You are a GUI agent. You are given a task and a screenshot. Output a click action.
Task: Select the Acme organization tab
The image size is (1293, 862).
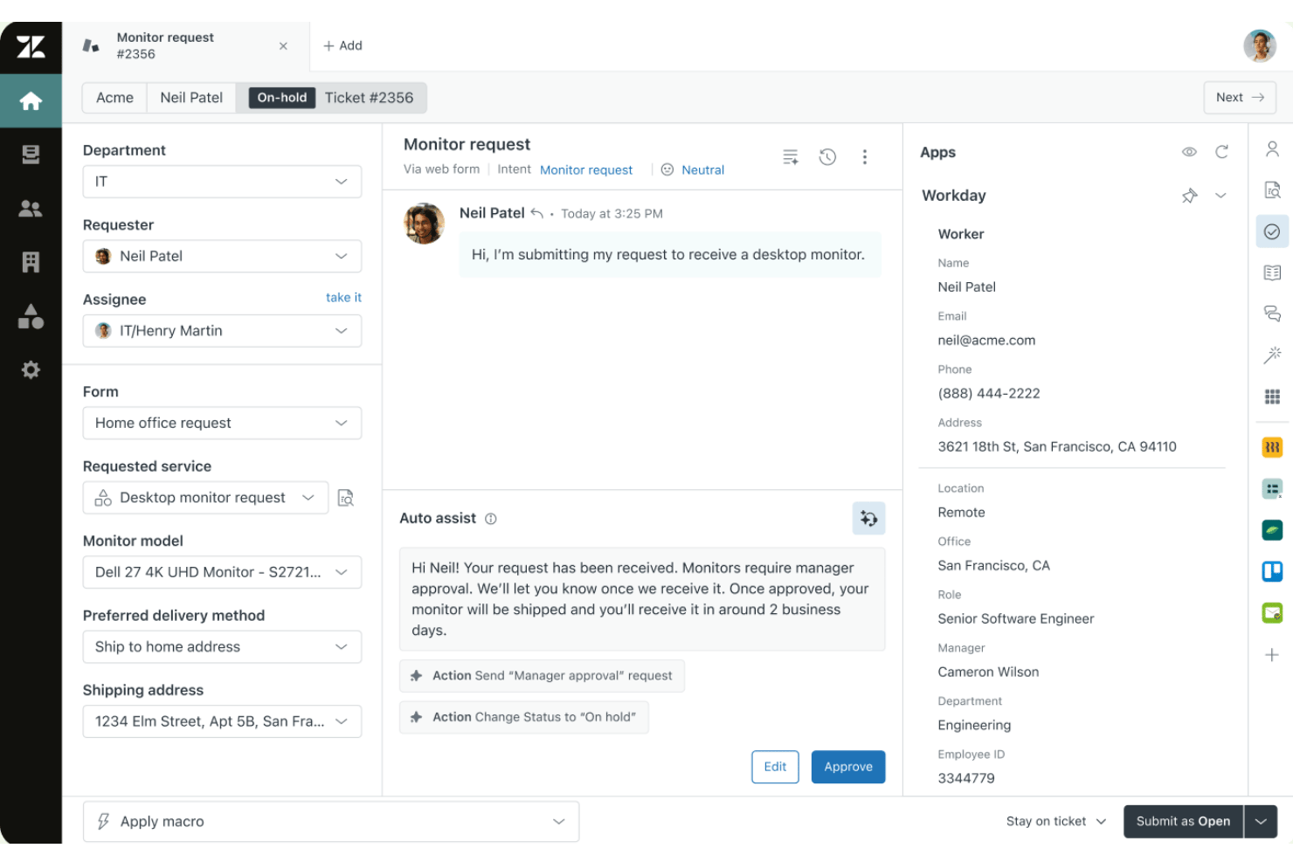tap(114, 98)
